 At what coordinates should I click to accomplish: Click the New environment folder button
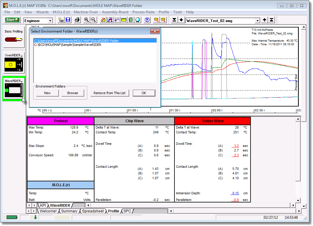point(47,93)
